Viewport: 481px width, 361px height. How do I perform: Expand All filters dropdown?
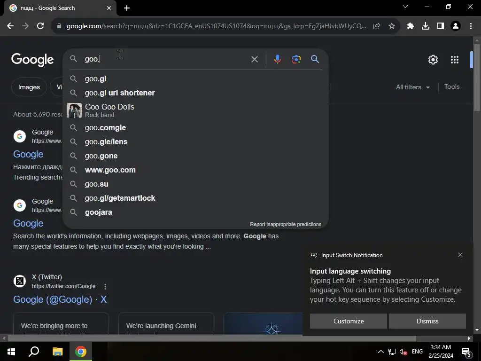[413, 87]
